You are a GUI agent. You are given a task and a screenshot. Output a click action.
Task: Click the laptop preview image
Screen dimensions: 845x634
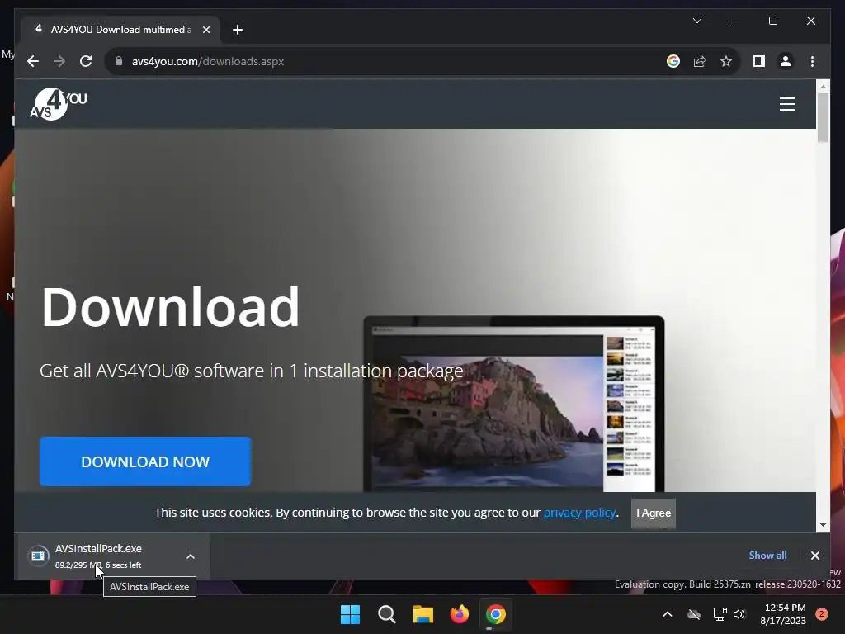tap(513, 404)
